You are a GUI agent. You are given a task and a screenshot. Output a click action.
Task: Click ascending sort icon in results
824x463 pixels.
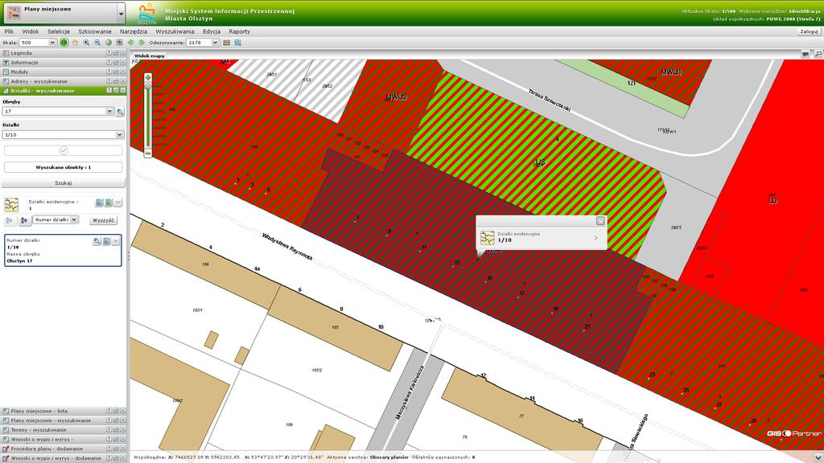click(x=10, y=220)
